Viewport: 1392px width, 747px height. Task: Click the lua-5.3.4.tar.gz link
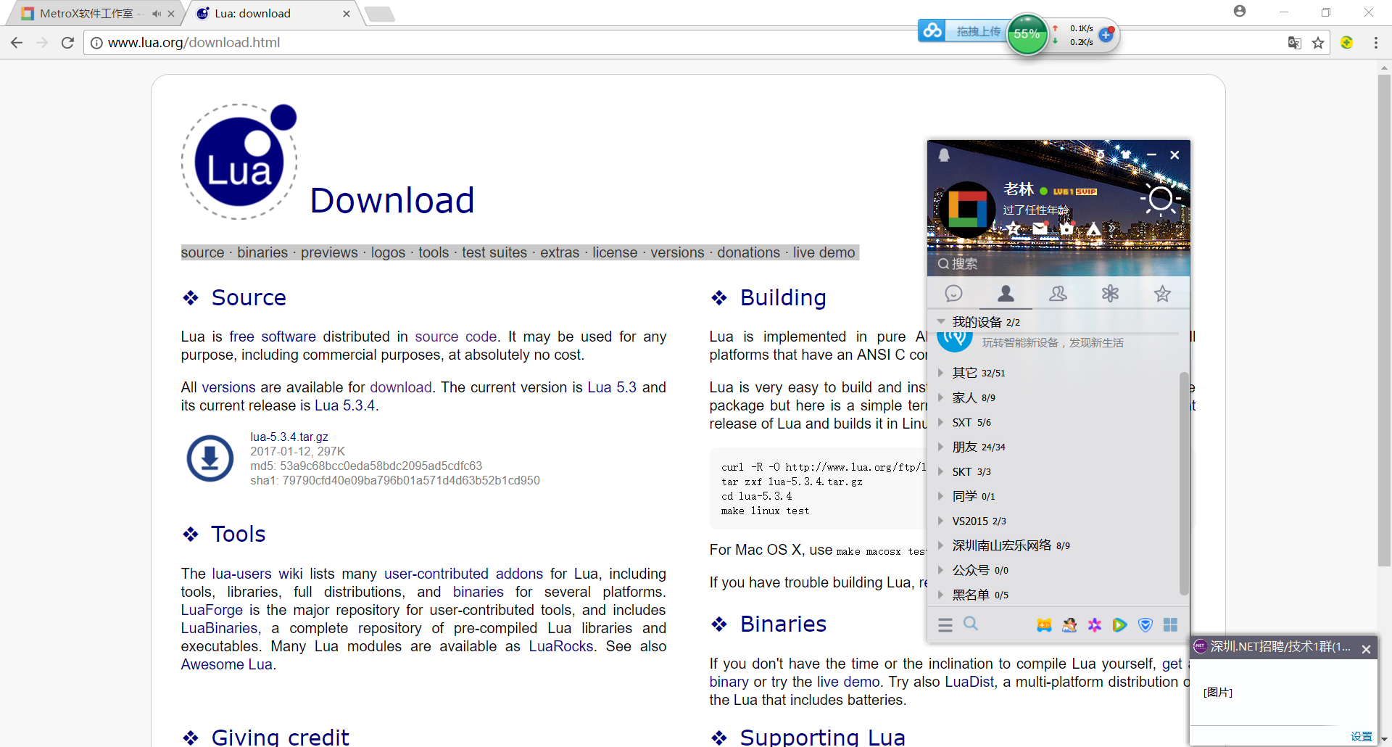tap(289, 437)
